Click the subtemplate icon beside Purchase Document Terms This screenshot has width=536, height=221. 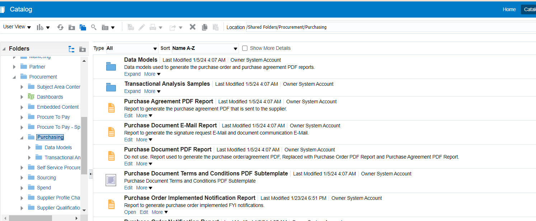(111, 180)
